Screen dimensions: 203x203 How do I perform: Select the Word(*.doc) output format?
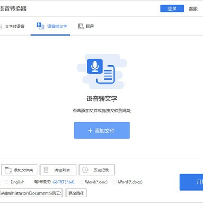tap(81, 182)
